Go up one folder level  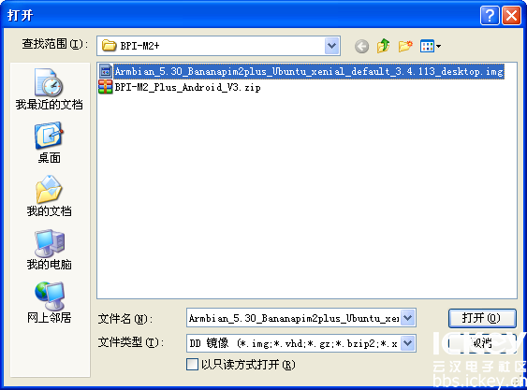383,46
